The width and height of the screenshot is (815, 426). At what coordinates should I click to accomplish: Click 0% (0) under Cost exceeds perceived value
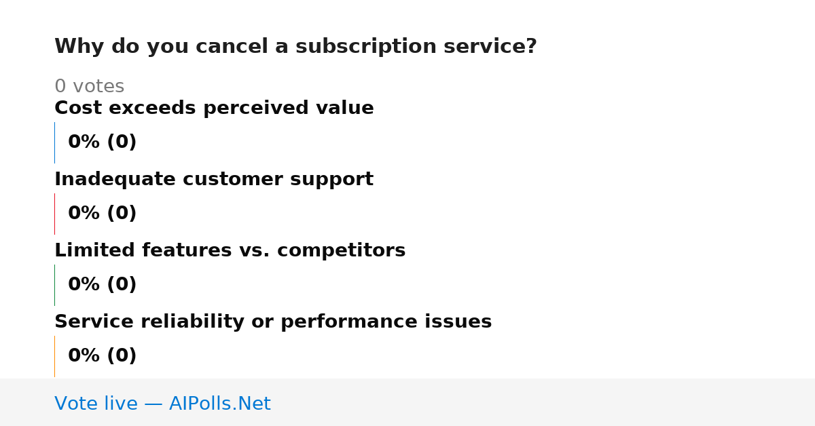103,142
